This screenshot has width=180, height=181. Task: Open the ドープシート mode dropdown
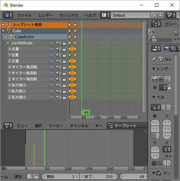point(127,125)
